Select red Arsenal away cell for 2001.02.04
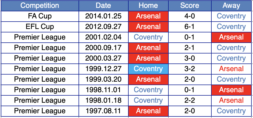Image resolution: width=253 pixels, height=118 pixels. 231,37
